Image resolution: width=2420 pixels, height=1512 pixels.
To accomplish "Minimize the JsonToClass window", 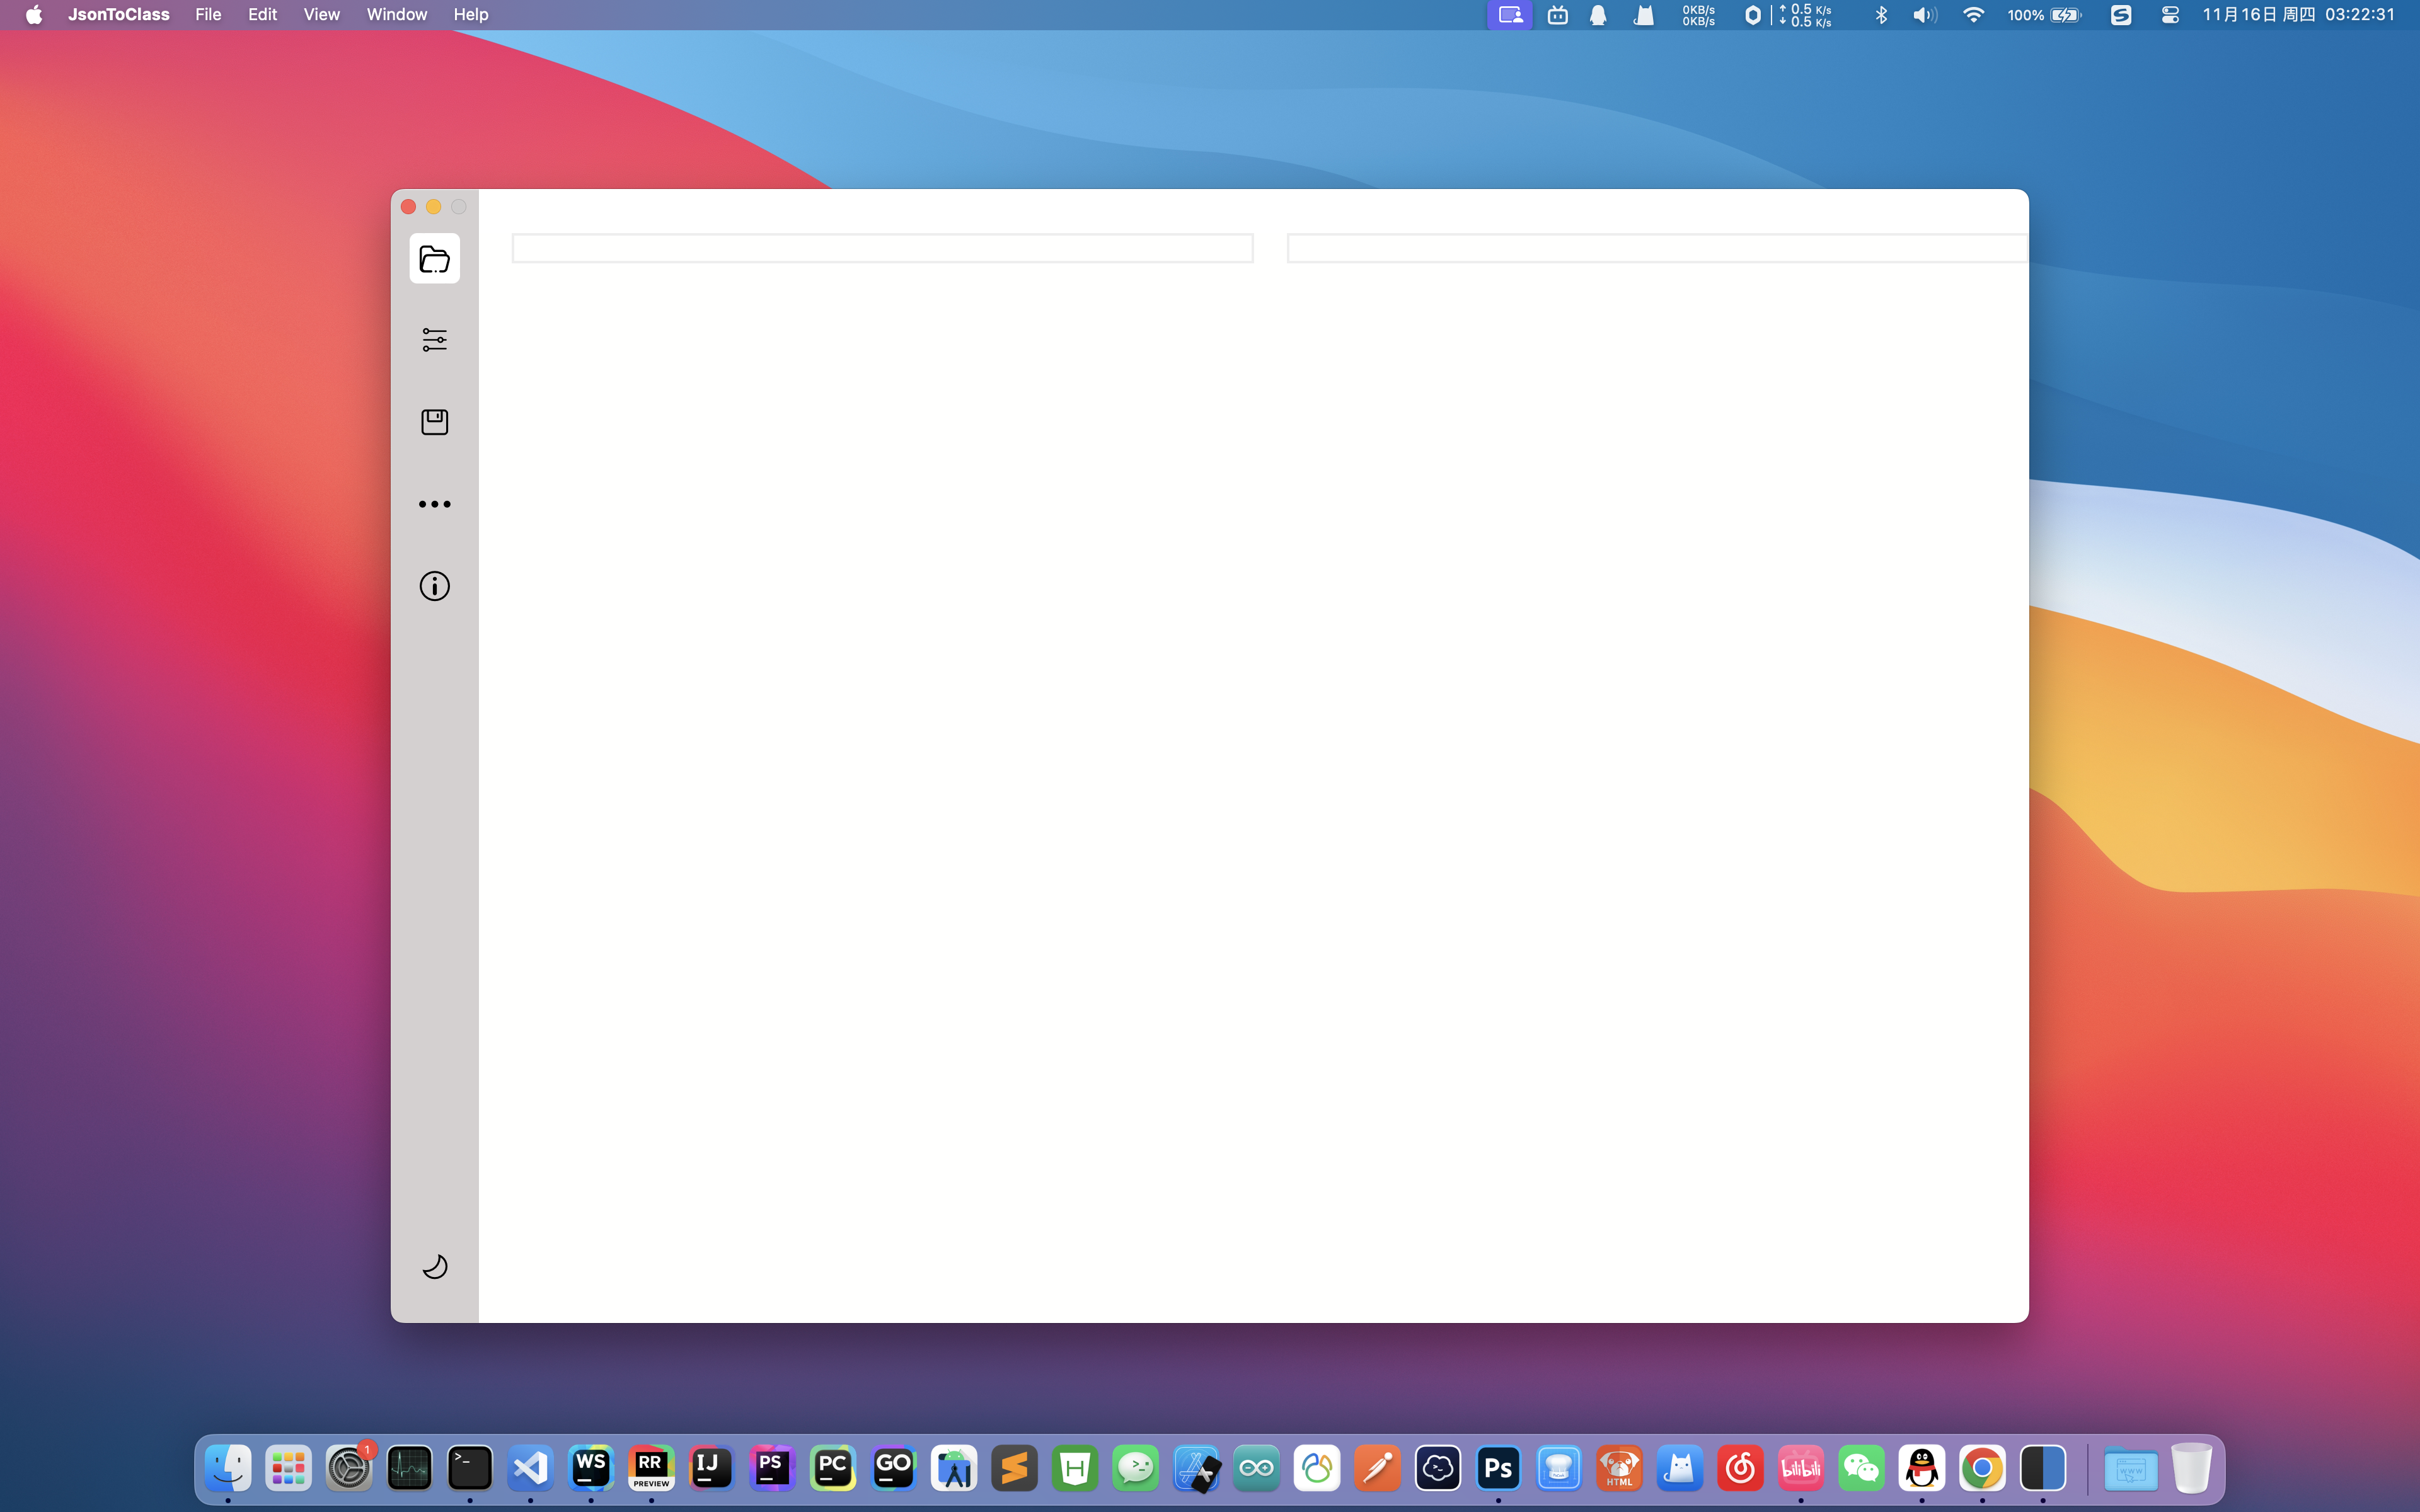I will tap(433, 207).
